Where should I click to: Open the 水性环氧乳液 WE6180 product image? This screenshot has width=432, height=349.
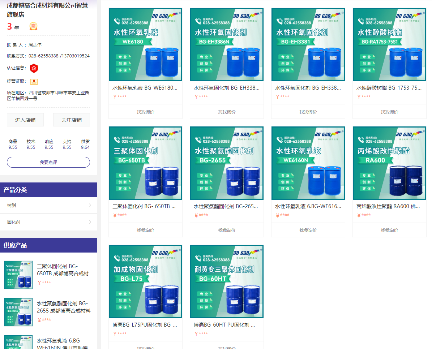(x=145, y=44)
